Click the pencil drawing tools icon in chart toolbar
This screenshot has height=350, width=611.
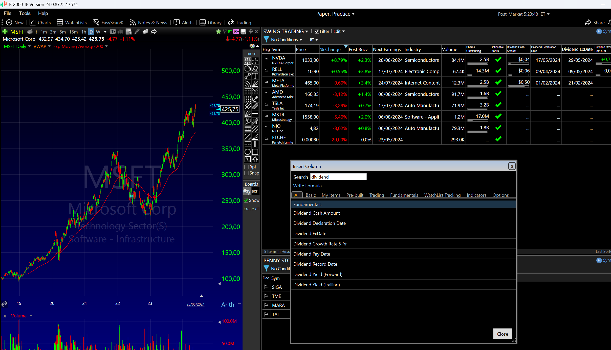[x=137, y=32]
